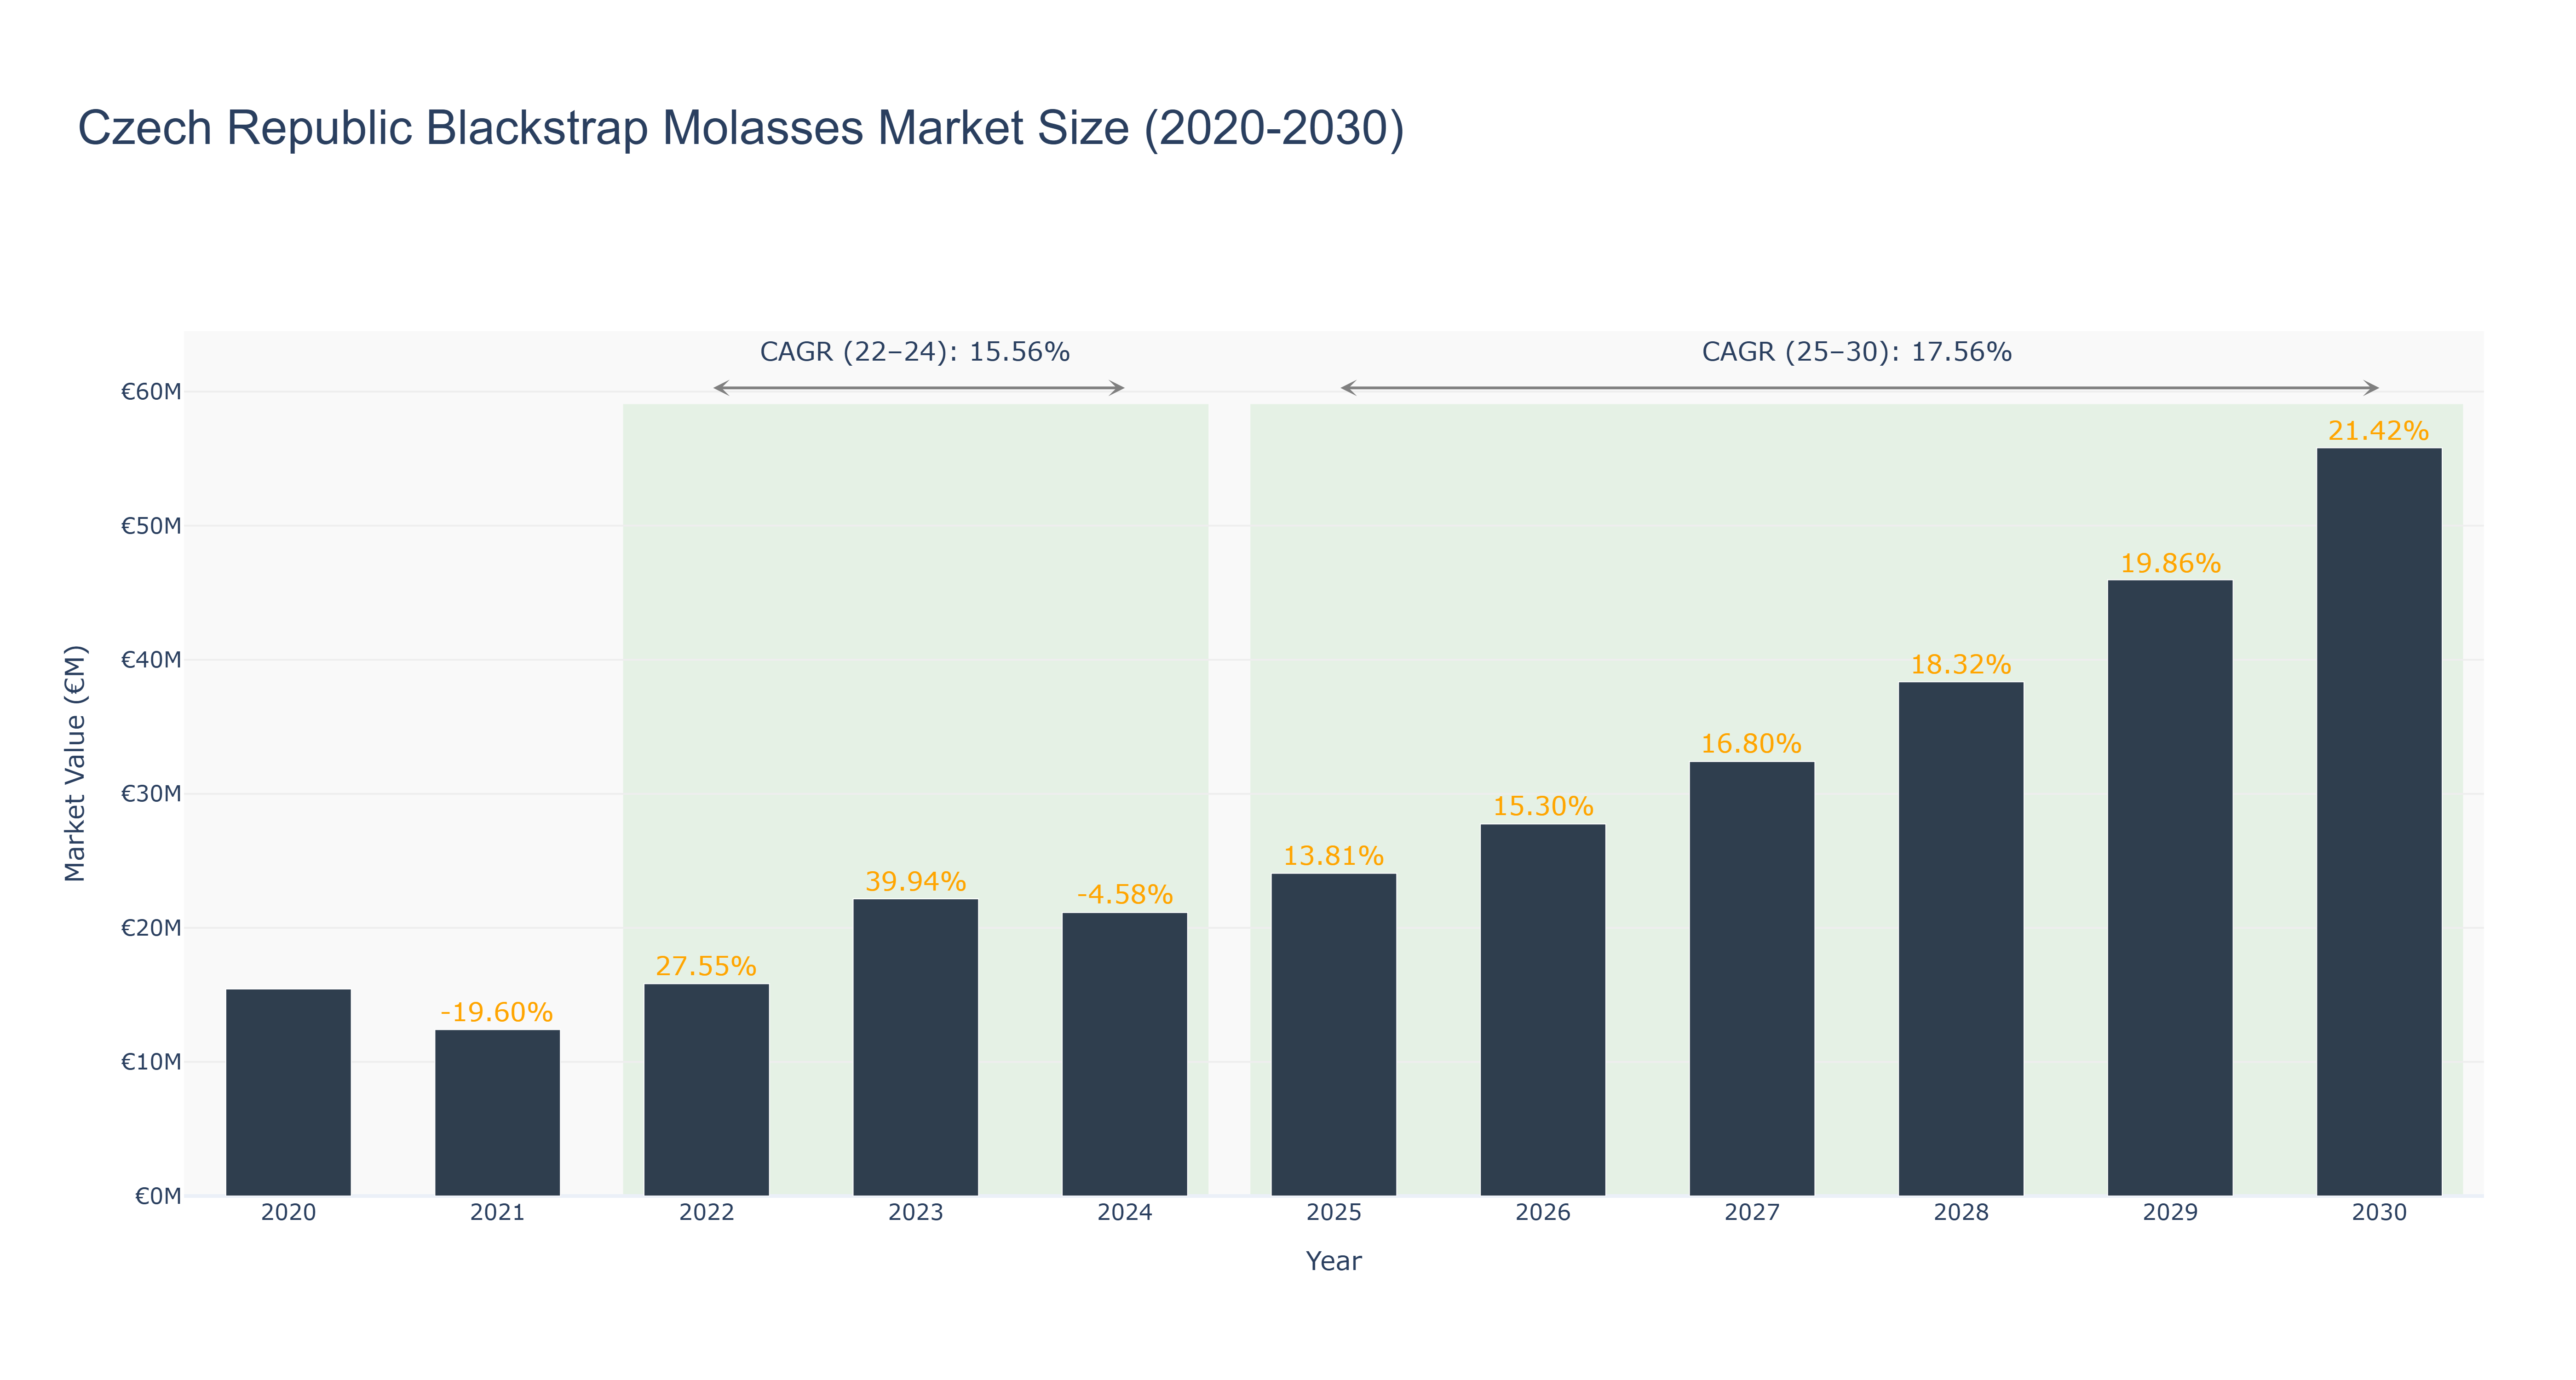
Task: Click the 2028 x-axis tick label
Action: [1960, 1212]
